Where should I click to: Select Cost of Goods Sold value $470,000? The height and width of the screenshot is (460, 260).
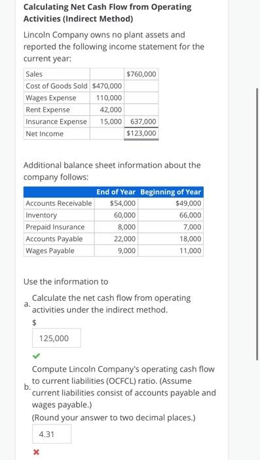tap(107, 86)
